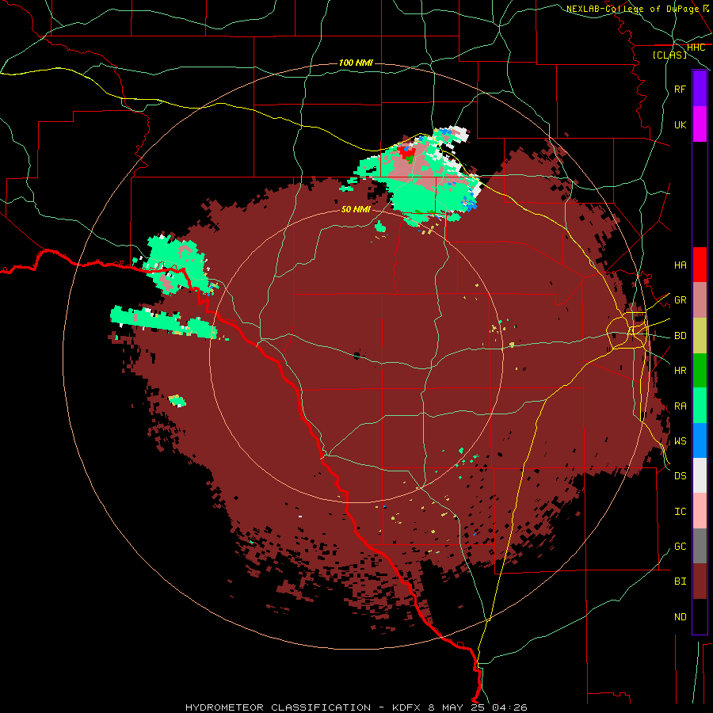Click the IC light pink legend swatch
The height and width of the screenshot is (713, 713).
[x=700, y=511]
